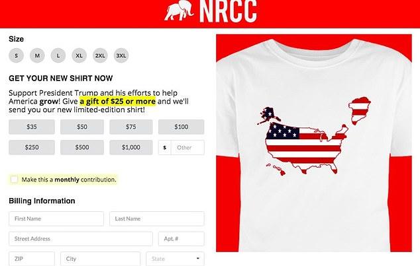Enable the monthly contribution checkbox
This screenshot has width=420, height=266.
pos(14,180)
